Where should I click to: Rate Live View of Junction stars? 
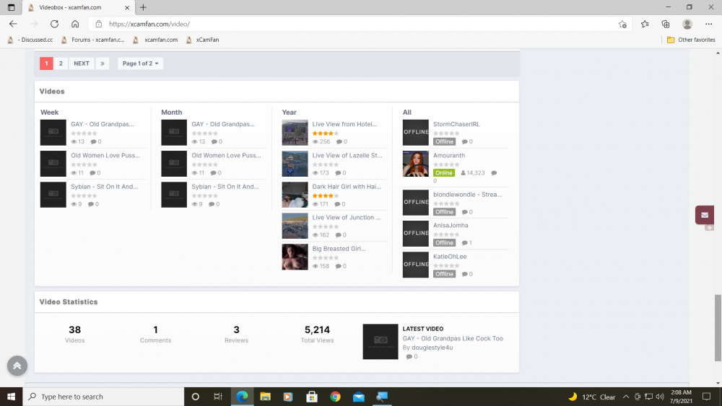pos(325,226)
